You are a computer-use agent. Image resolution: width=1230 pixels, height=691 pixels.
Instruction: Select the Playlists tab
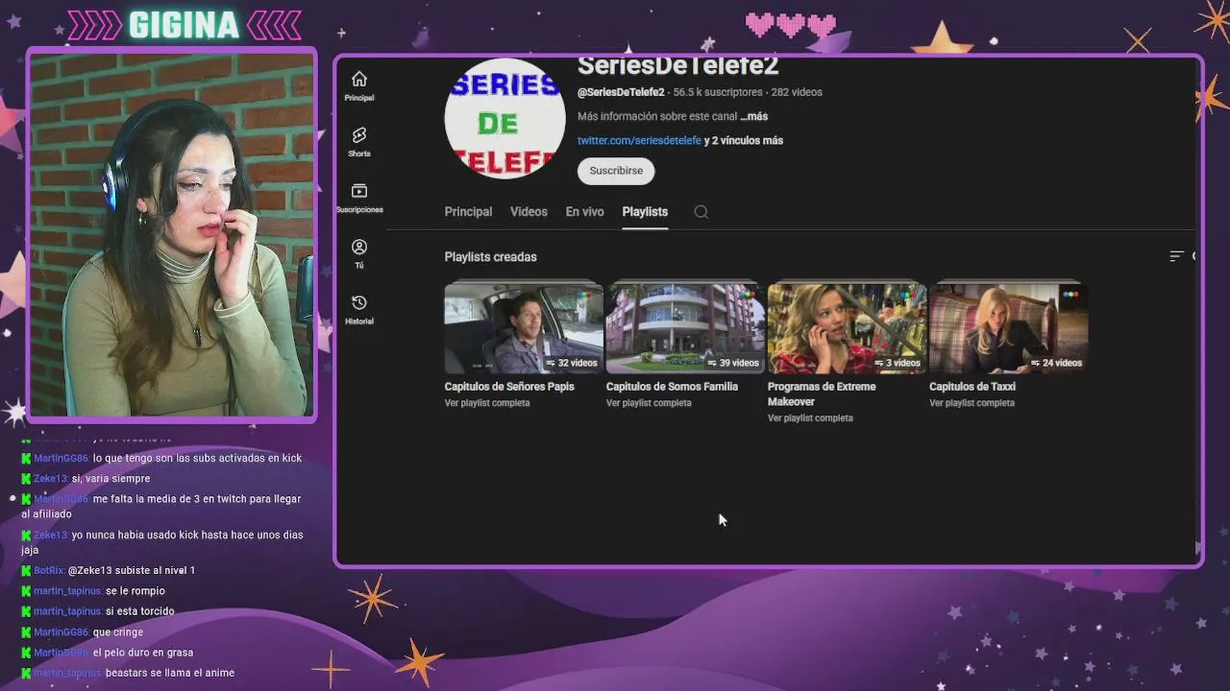[645, 212]
